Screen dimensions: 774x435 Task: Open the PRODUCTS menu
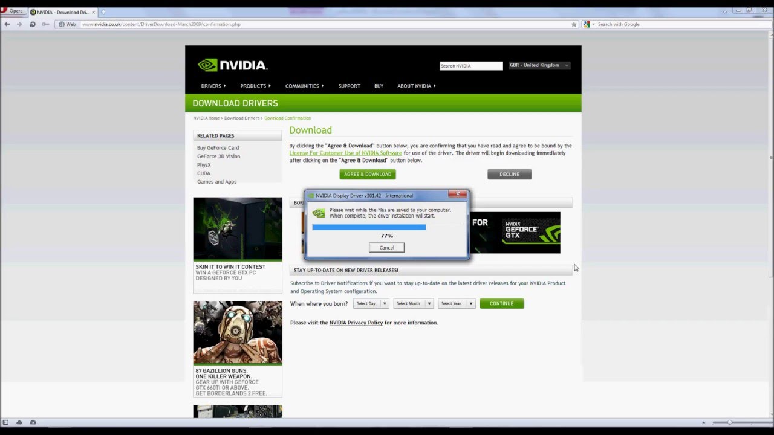point(255,86)
